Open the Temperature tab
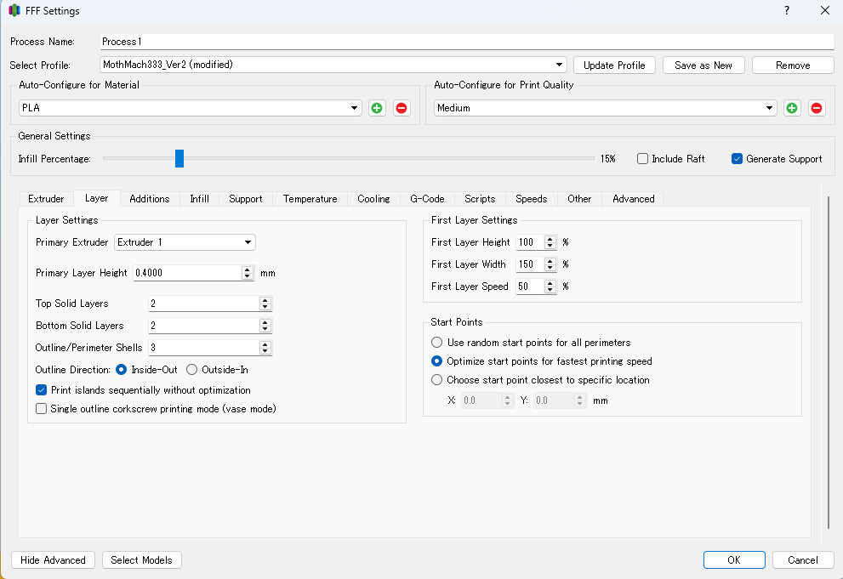 [x=310, y=199]
